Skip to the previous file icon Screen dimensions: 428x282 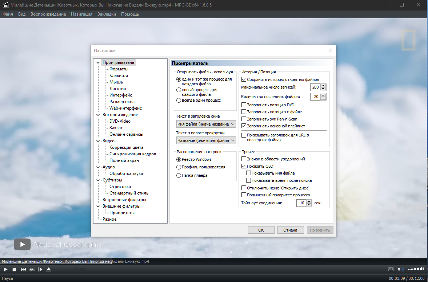24,269
